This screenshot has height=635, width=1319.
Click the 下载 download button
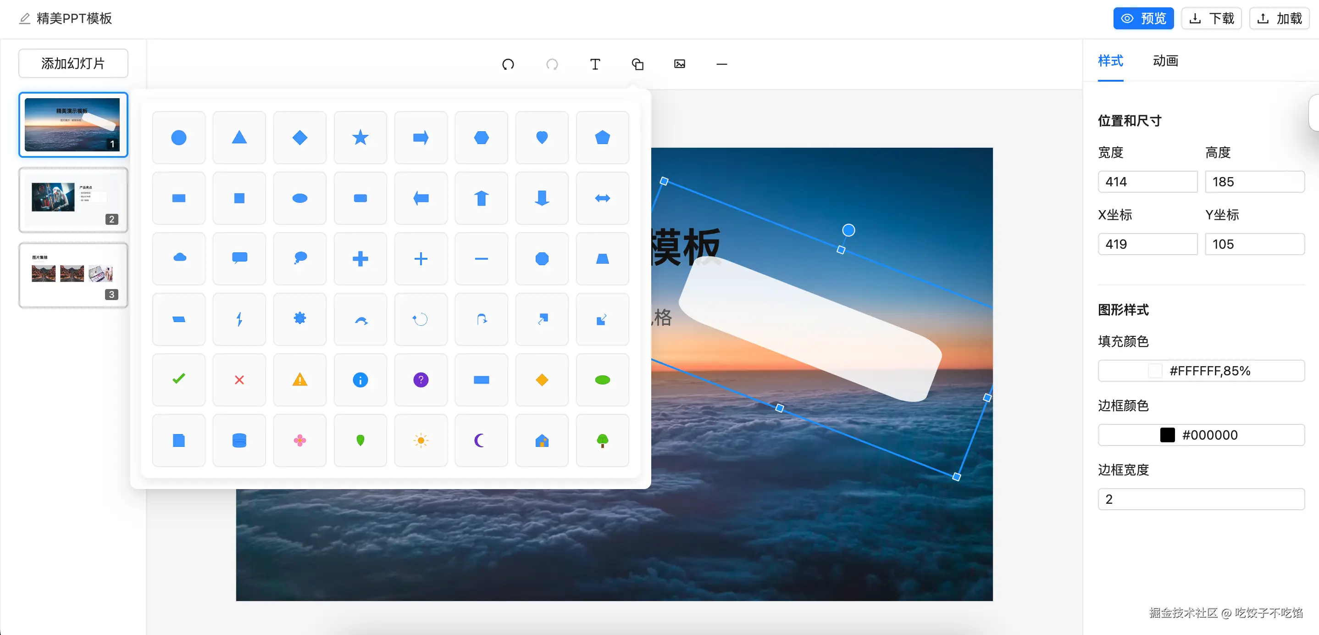click(1211, 18)
